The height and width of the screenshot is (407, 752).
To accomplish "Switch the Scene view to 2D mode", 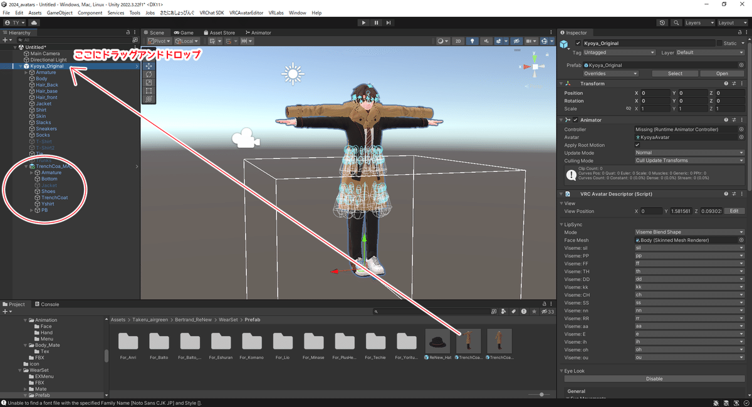I will tap(457, 41).
